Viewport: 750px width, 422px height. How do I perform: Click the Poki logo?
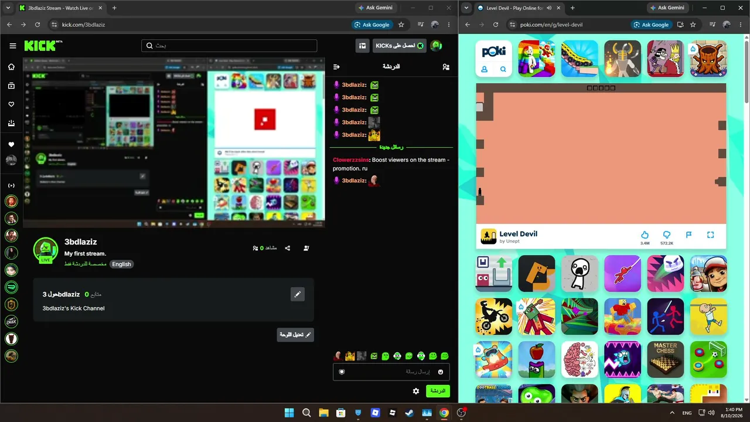point(494,52)
